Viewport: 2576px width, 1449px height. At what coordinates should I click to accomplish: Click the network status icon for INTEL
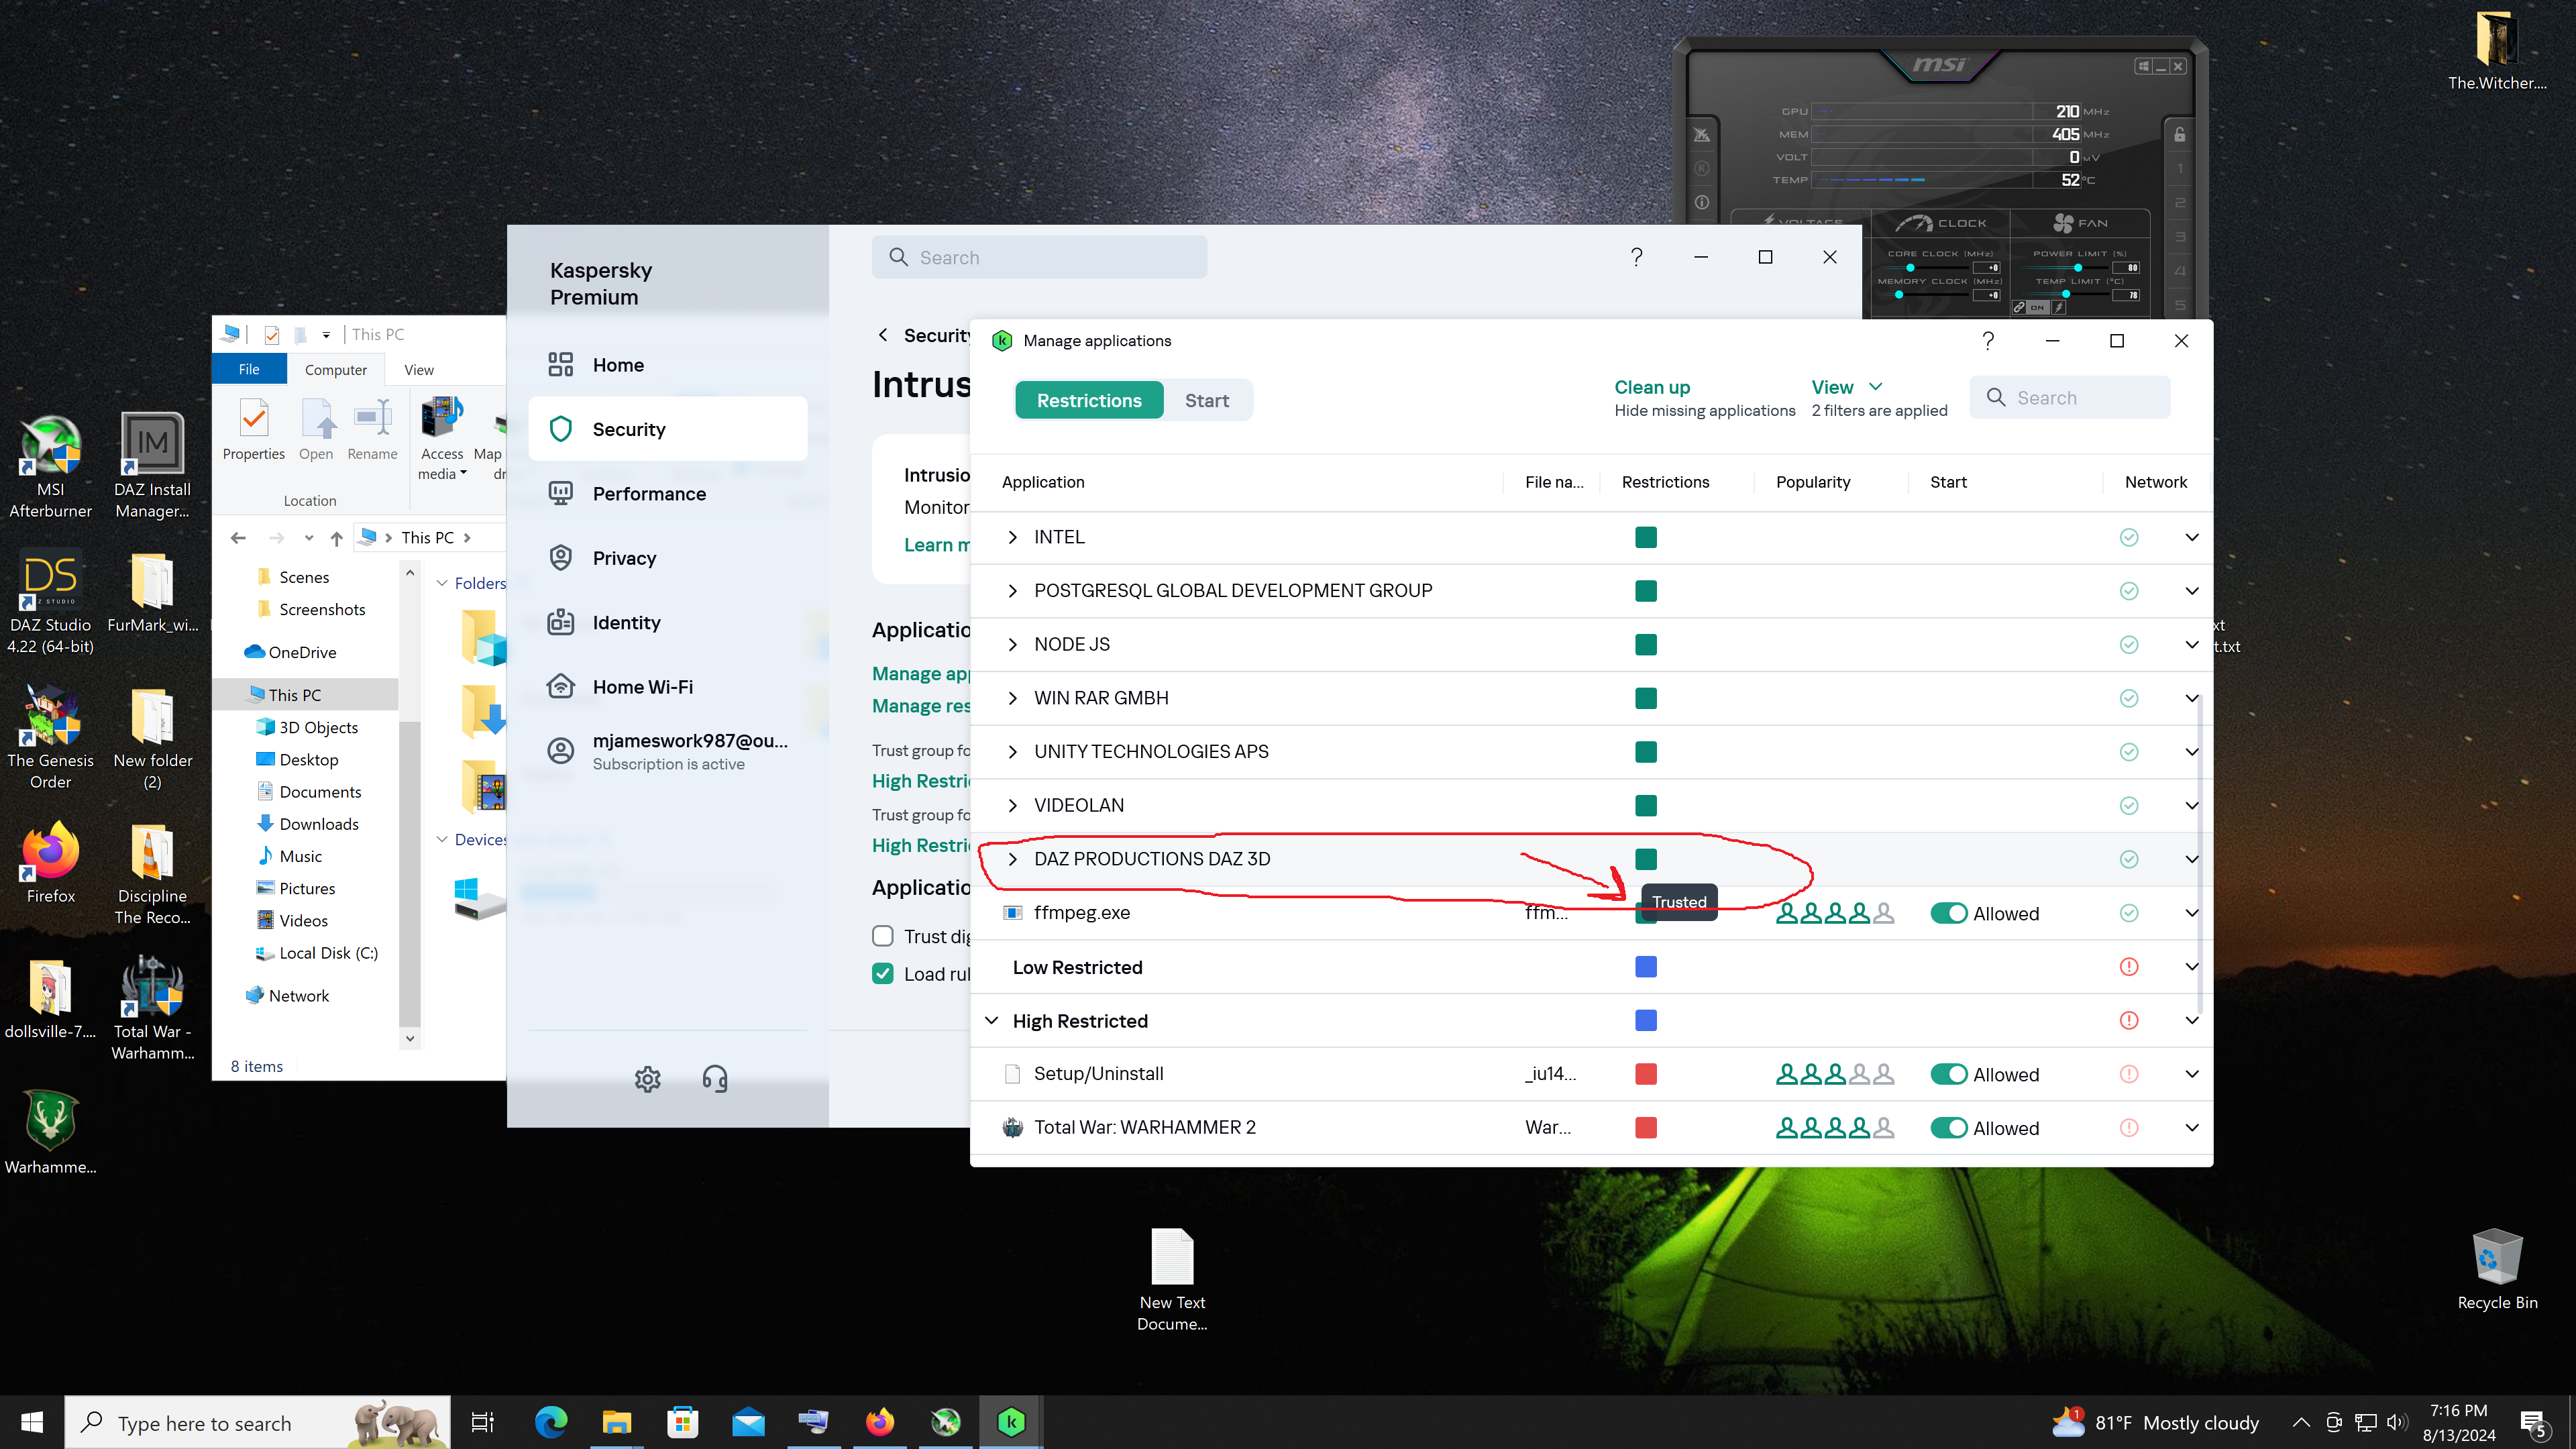coord(2128,537)
